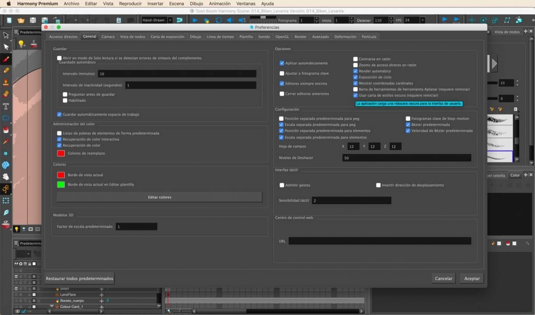Click the light bulb icon in the camera view
Viewport: 535px width, 315px height.
(21, 44)
